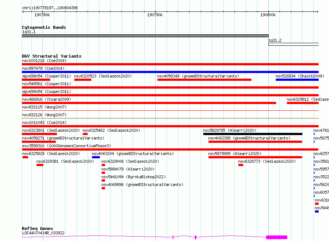The height and width of the screenshot is (241, 329).
Task: Click the 190800k ruler label
Action: (268, 15)
